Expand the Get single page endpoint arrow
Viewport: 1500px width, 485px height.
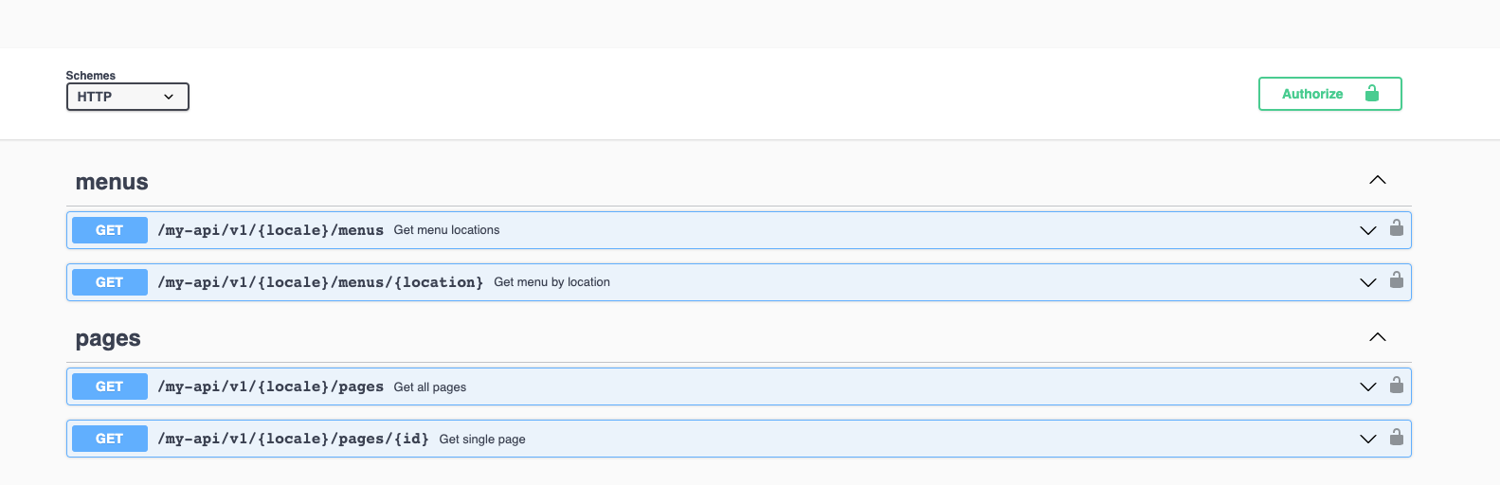(1367, 439)
